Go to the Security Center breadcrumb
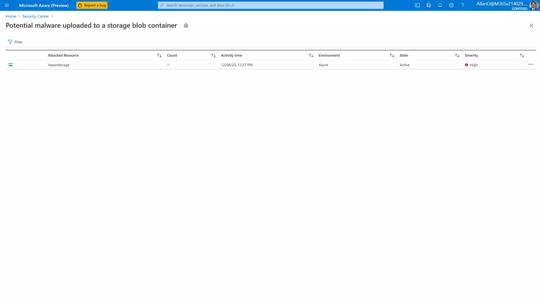 tap(35, 16)
